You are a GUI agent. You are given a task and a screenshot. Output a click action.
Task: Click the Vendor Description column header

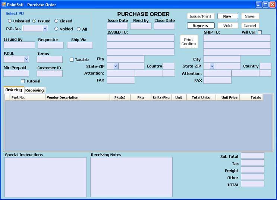pos(78,97)
